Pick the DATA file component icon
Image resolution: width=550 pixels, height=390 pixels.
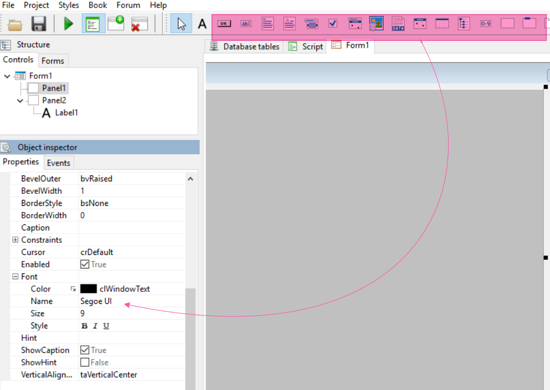398,23
